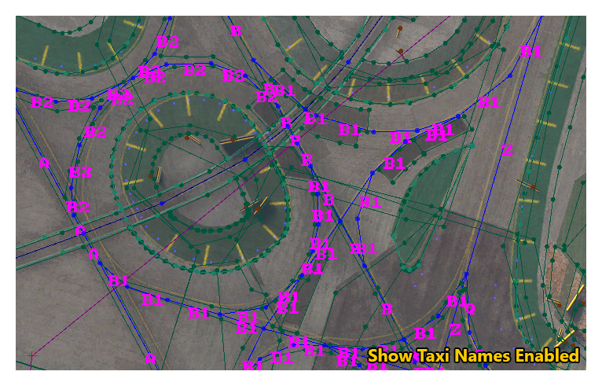Select the B1 label immediately left of Q
The height and width of the screenshot is (386, 602).
[x=455, y=301]
